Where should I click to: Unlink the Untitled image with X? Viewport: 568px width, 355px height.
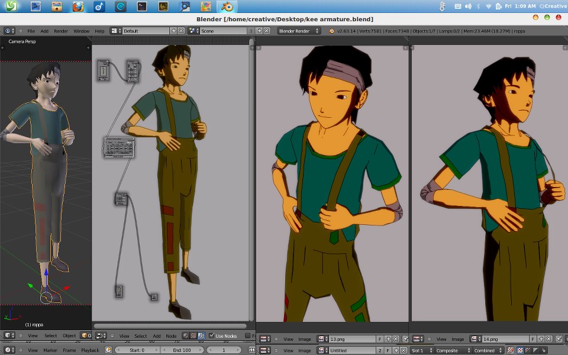click(403, 350)
